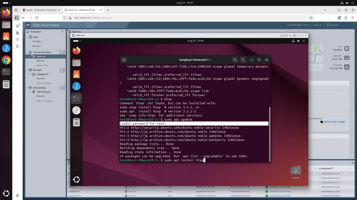357x200 pixels.
Task: Collapse the Storage tree node
Action: [28, 70]
